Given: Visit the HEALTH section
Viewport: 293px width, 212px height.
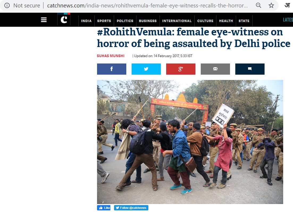Looking at the screenshot, I should coord(226,21).
